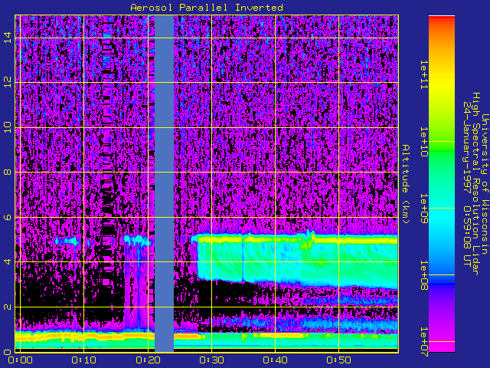This screenshot has width=490, height=368.
Task: Click the altitude axis label 4
Action: coord(8,261)
